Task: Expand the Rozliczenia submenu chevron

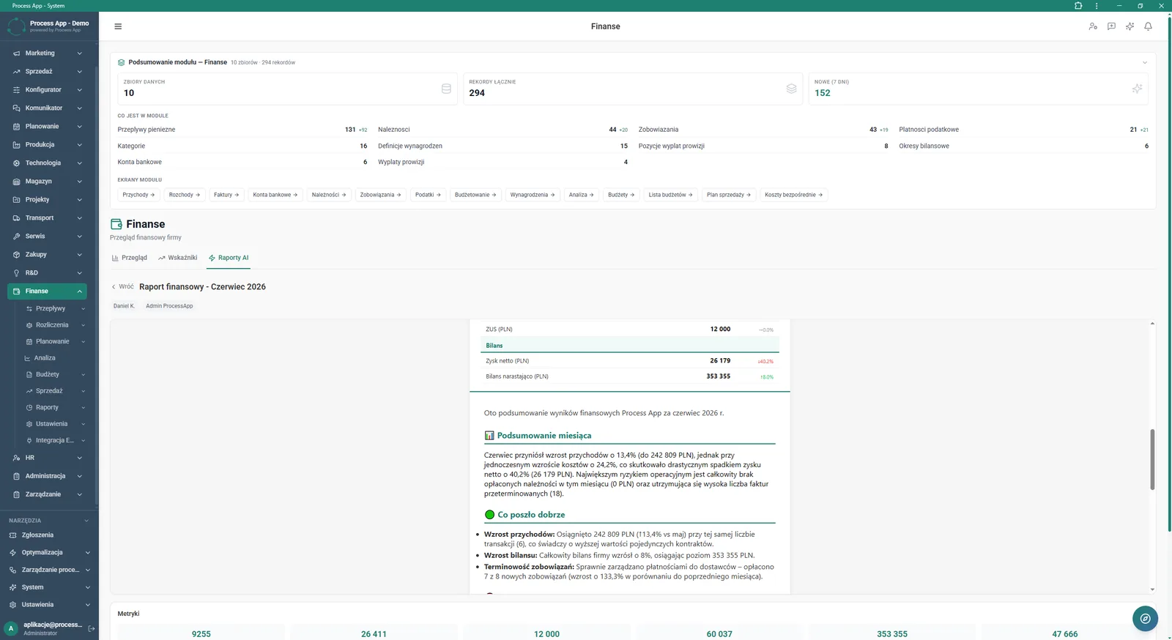Action: (83, 325)
